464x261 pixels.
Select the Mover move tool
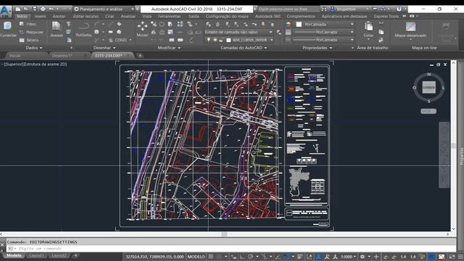click(x=142, y=30)
